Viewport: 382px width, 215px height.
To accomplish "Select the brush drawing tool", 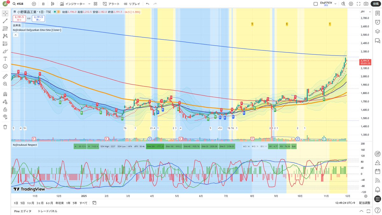I will pyautogui.click(x=5, y=51).
